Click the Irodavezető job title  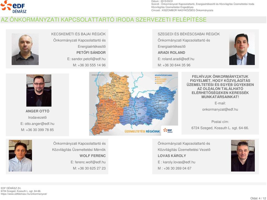37,117
